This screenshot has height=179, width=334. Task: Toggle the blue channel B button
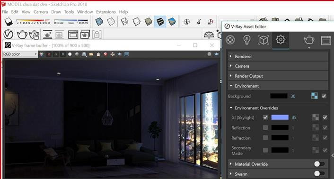pos(63,54)
